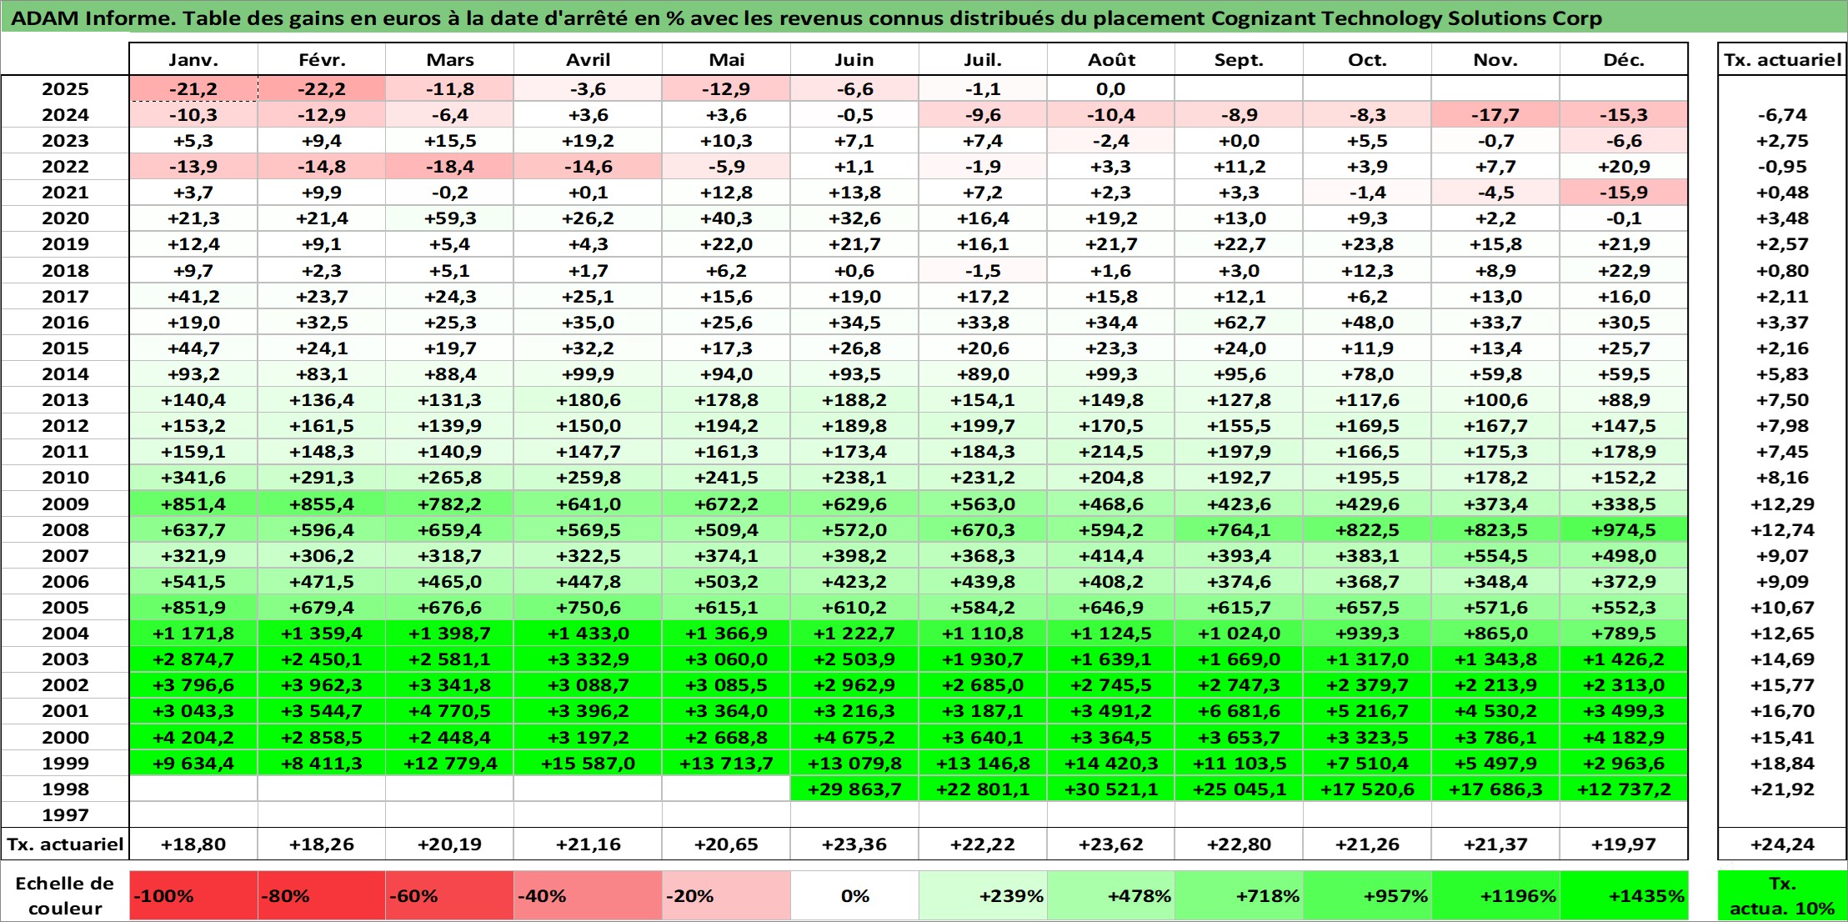Select the cell 0,0 for August 2025
Screen dimensions: 1848x922
tap(1111, 89)
